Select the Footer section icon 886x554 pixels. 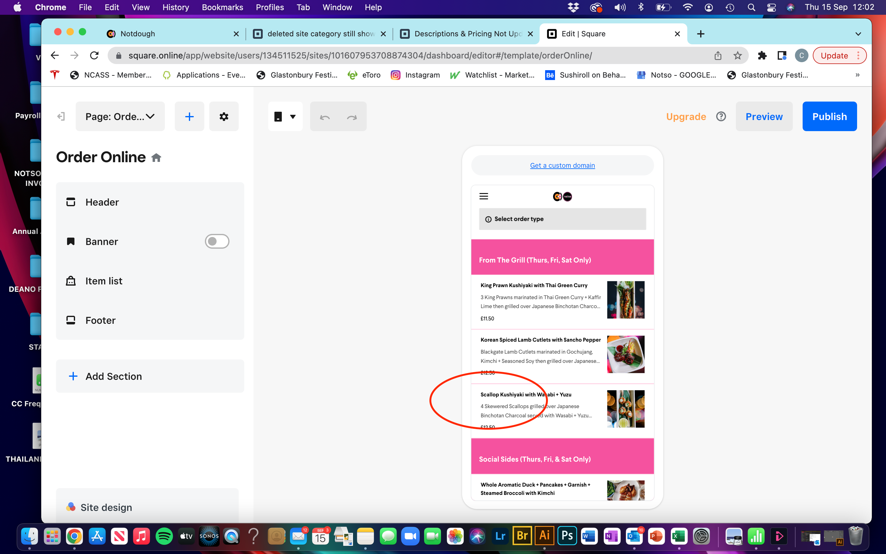(x=71, y=320)
